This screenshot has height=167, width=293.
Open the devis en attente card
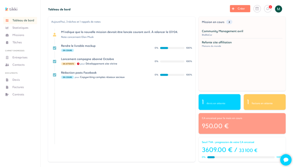tap(219, 102)
